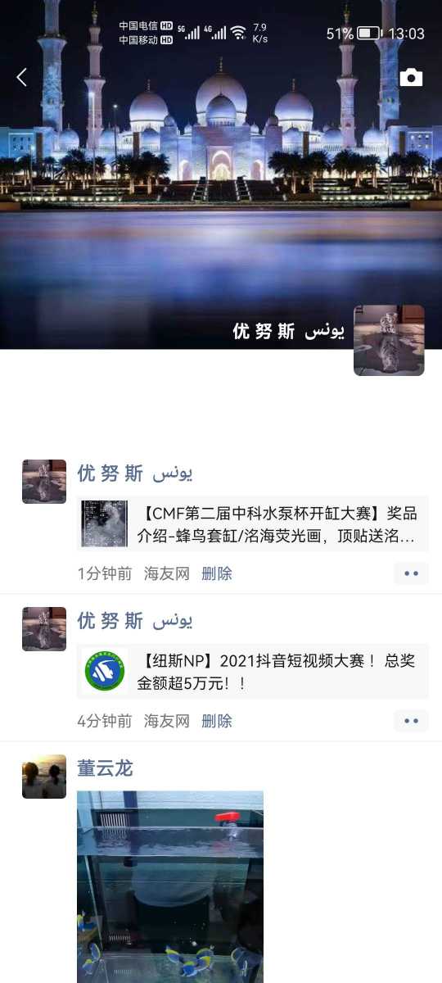Open the CMF第二届中科水泵杯开缸大赛 shared article
This screenshot has width=442, height=983.
tap(253, 524)
